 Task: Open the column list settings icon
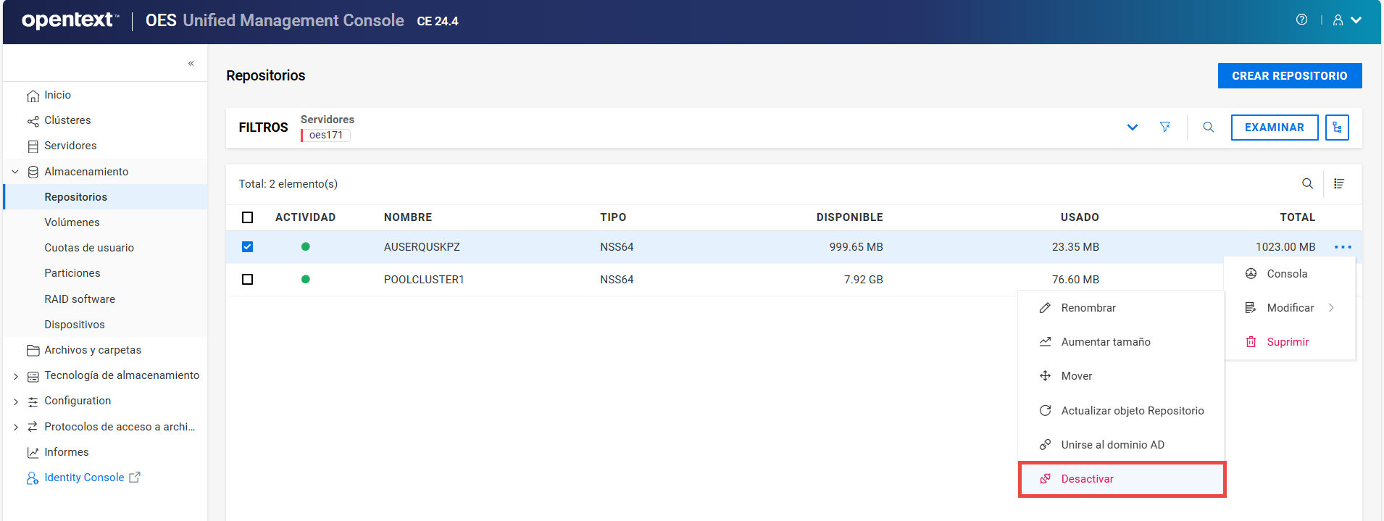pyautogui.click(x=1339, y=184)
